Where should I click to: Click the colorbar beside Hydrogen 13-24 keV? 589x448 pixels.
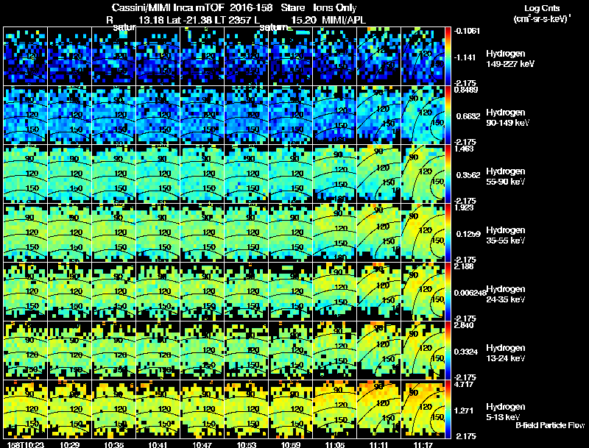click(x=448, y=350)
